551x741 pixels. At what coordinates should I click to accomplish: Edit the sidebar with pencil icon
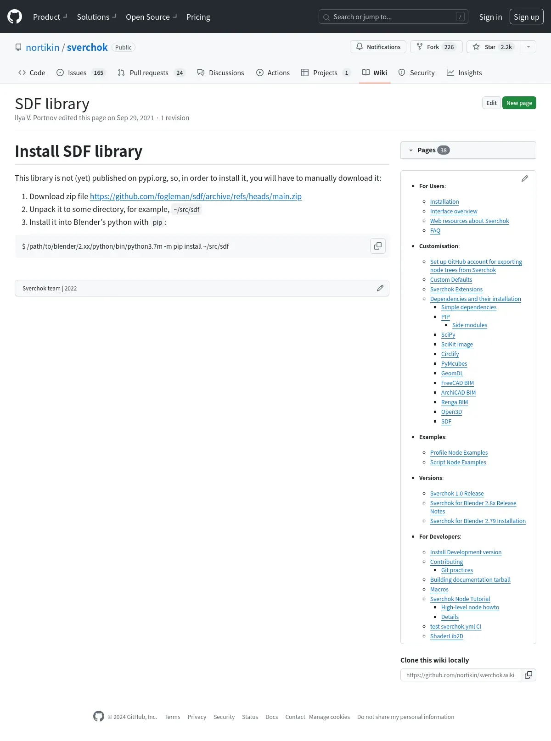click(x=525, y=178)
